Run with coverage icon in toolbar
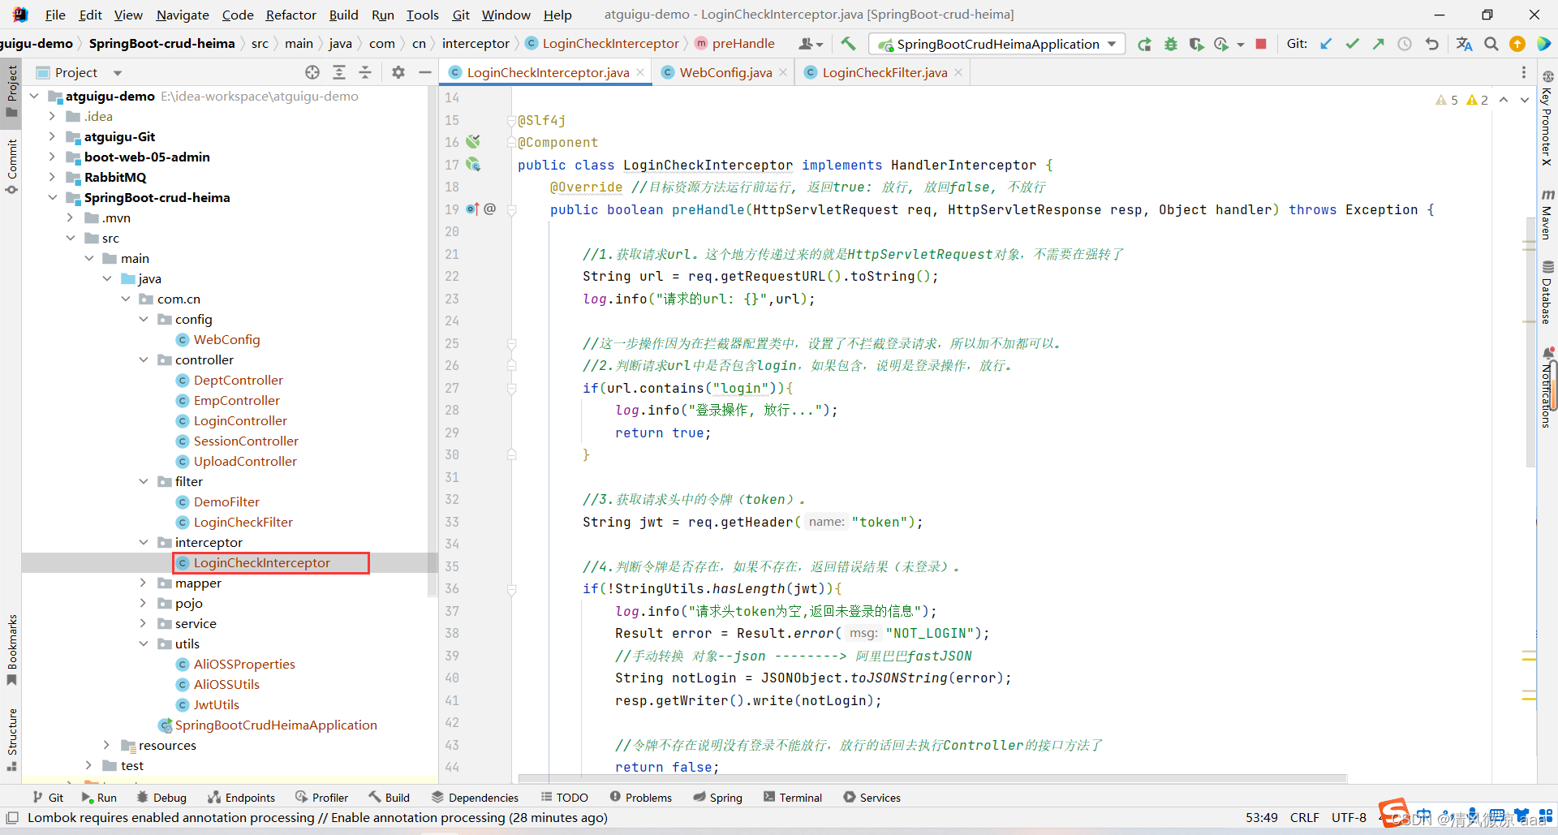This screenshot has width=1558, height=835. point(1196,44)
